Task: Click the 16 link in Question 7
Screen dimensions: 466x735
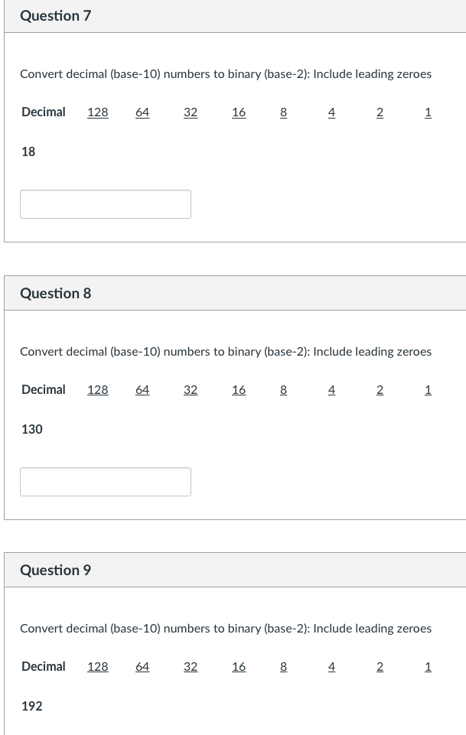Action: coord(238,112)
